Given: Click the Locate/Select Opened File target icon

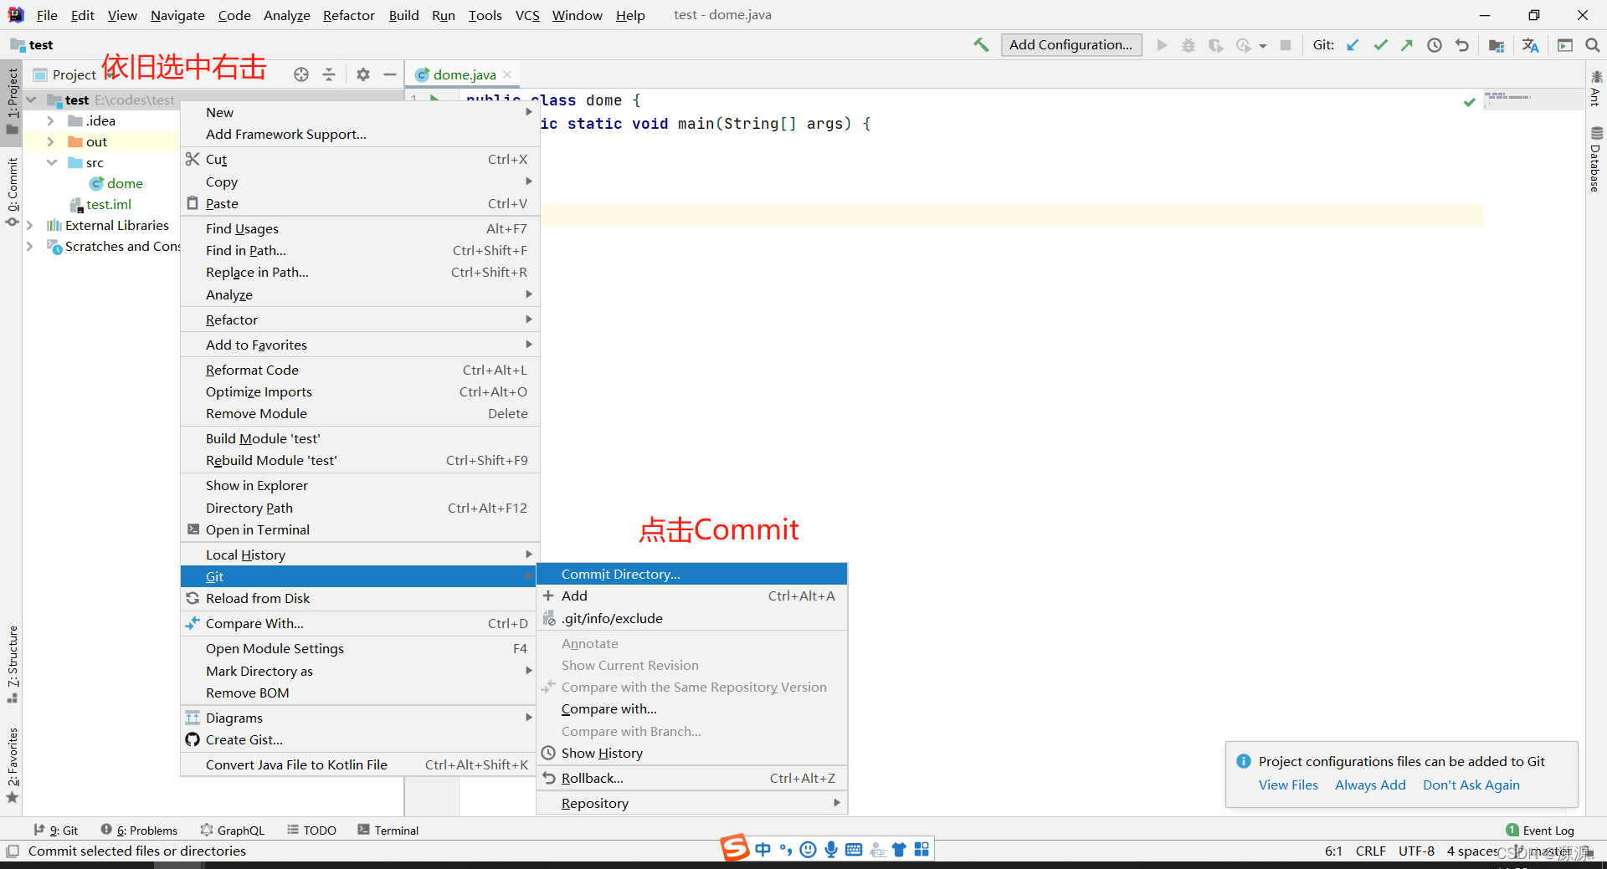Looking at the screenshot, I should click(x=301, y=74).
